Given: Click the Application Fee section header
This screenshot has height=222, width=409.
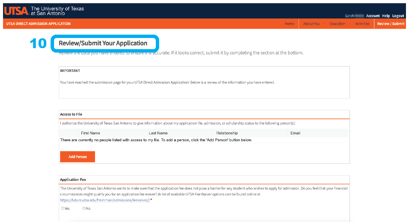Looking at the screenshot, I should 74,179.
